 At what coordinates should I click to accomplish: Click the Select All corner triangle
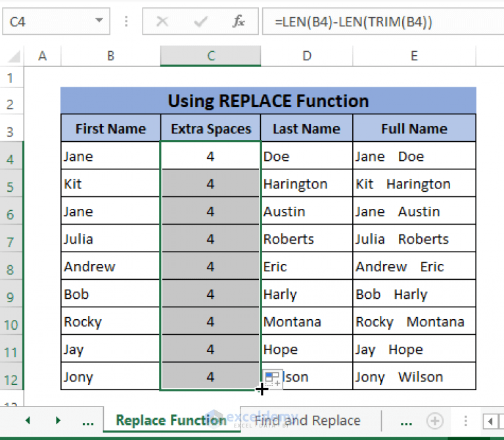click(14, 57)
